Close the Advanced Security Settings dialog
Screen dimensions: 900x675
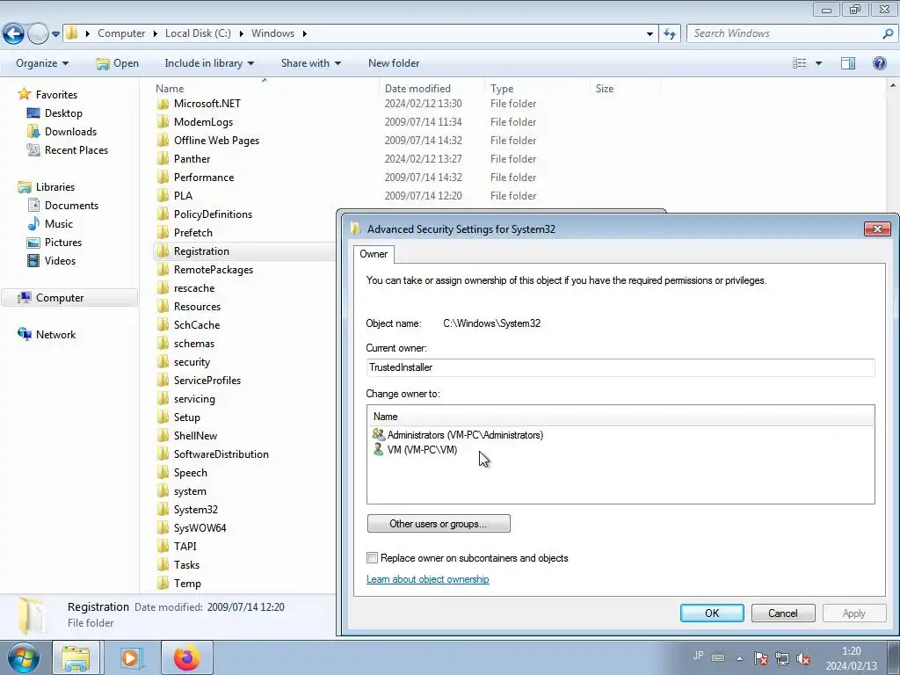(877, 229)
